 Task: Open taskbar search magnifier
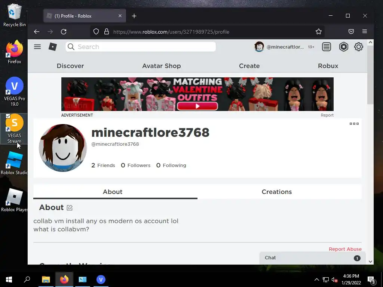(27, 279)
